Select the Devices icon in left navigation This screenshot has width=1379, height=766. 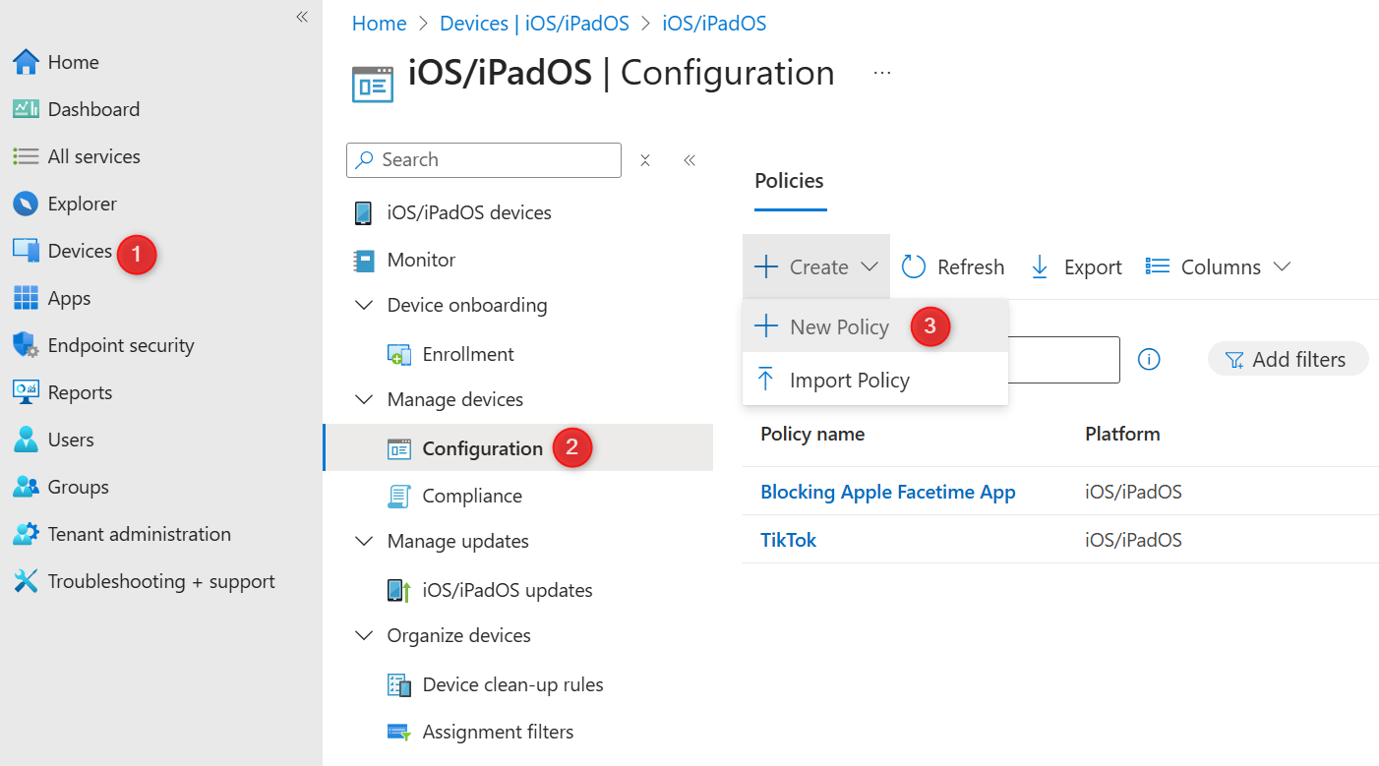[x=27, y=251]
